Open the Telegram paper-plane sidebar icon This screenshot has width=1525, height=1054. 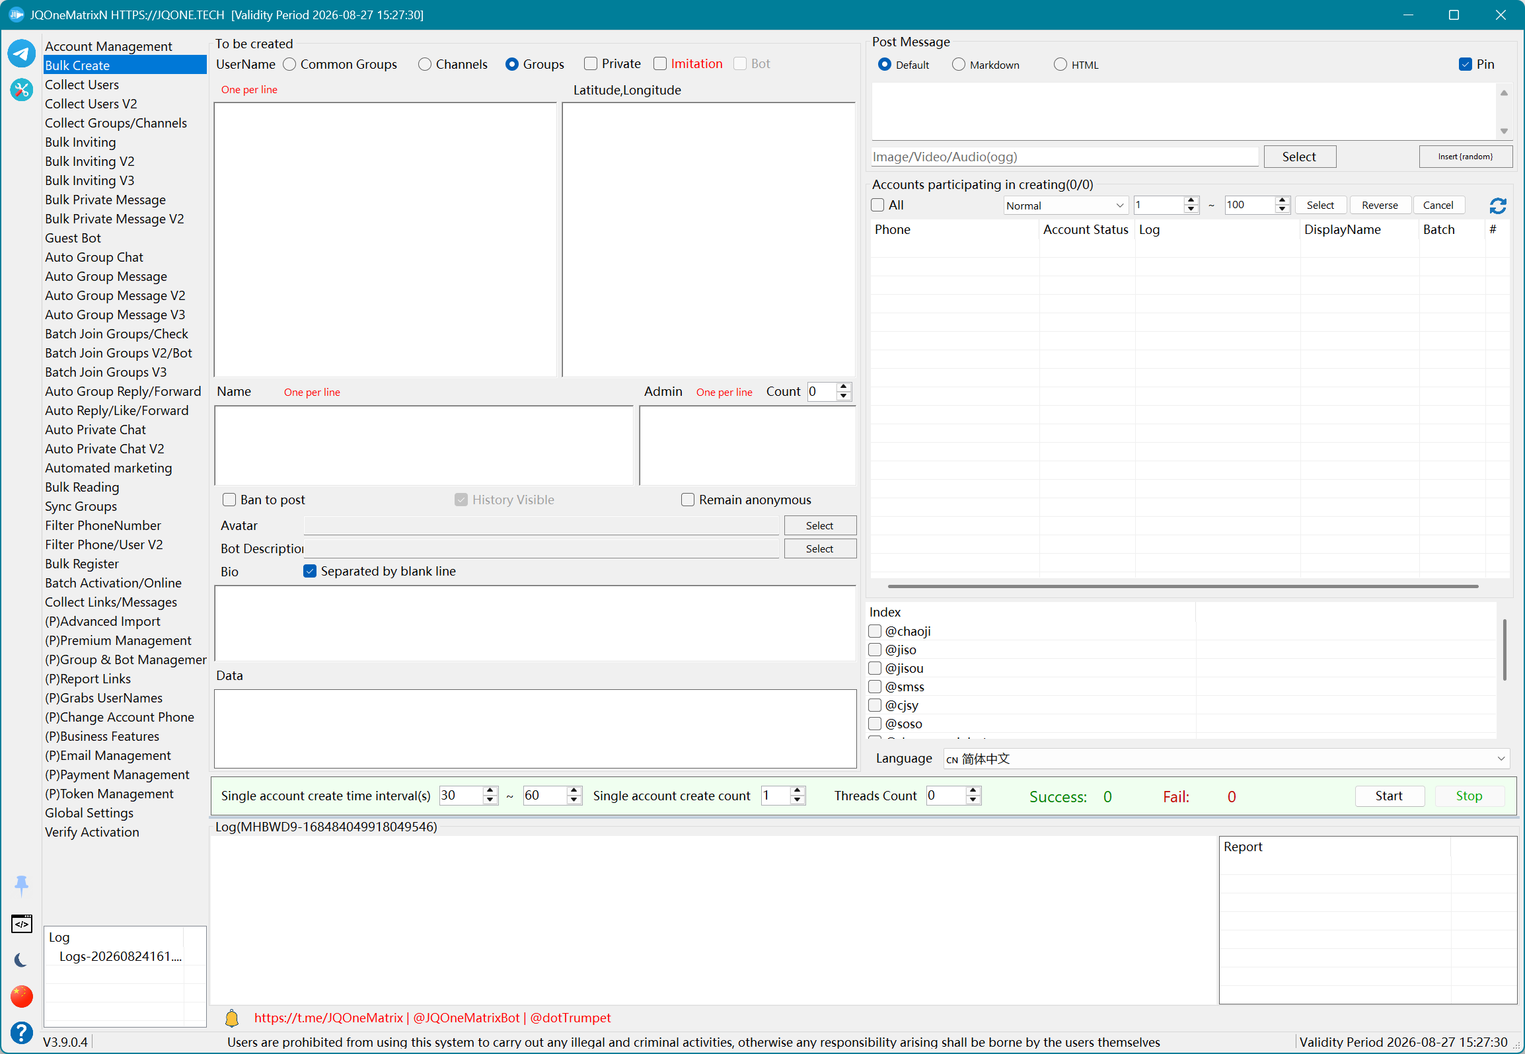click(x=22, y=54)
